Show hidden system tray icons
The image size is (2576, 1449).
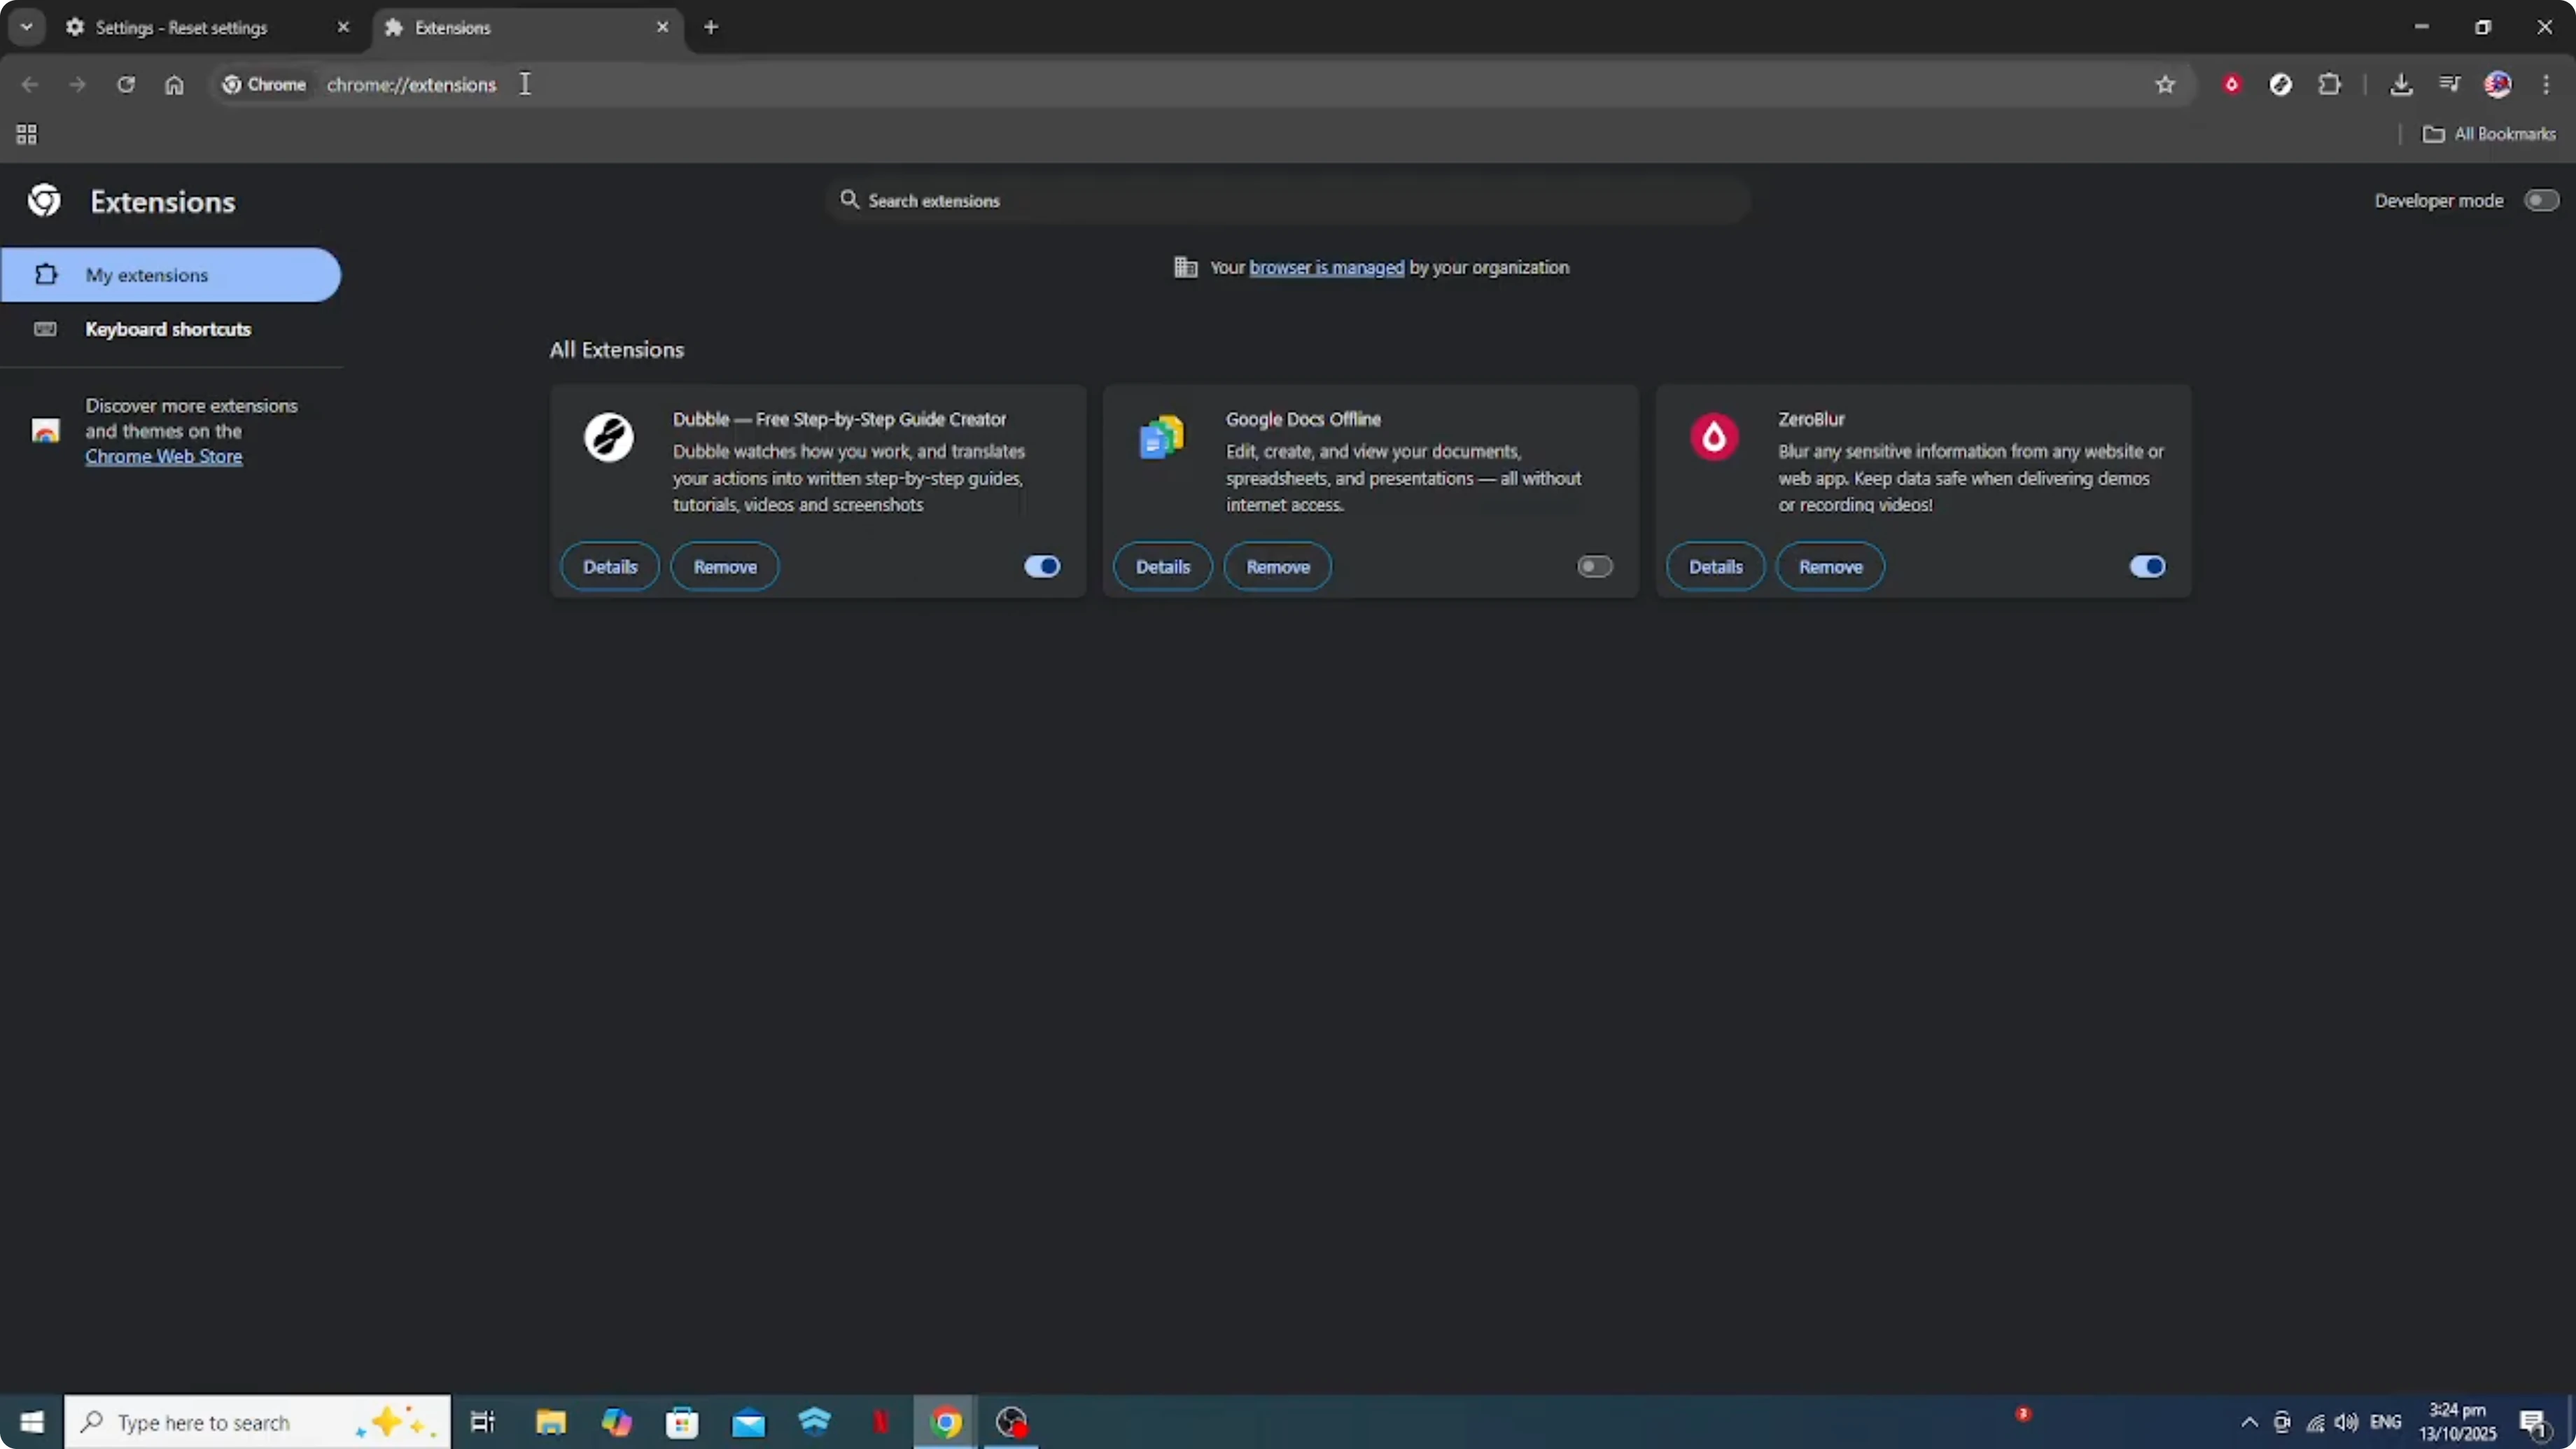[2249, 1422]
